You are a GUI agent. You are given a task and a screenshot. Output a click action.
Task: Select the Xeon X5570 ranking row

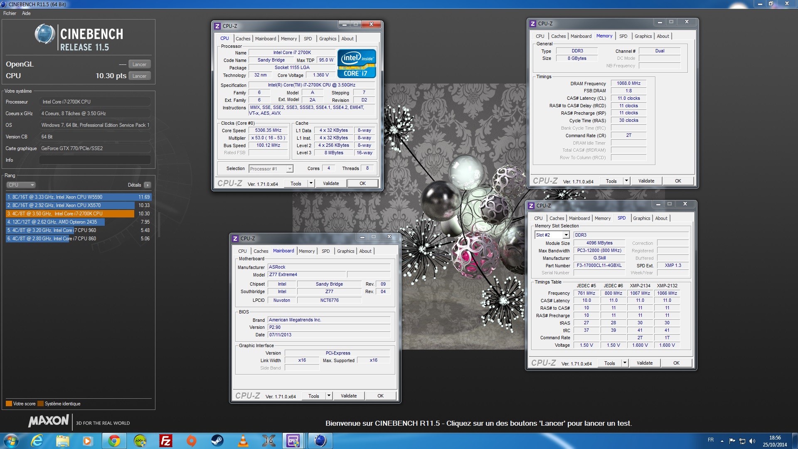pos(79,205)
